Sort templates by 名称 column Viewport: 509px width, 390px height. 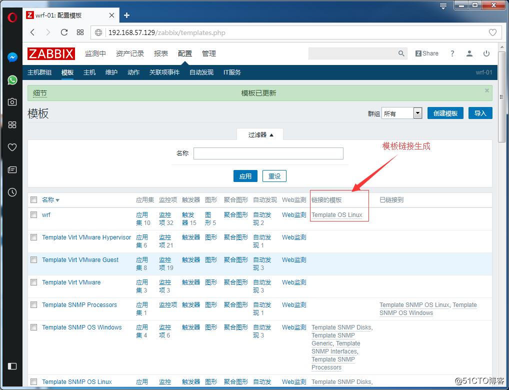50,199
